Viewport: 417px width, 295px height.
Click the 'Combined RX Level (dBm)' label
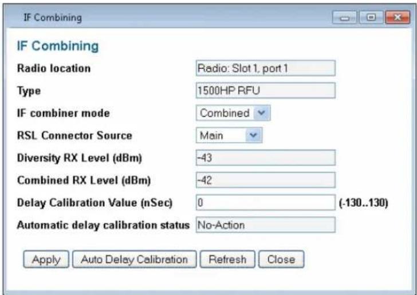coord(84,180)
